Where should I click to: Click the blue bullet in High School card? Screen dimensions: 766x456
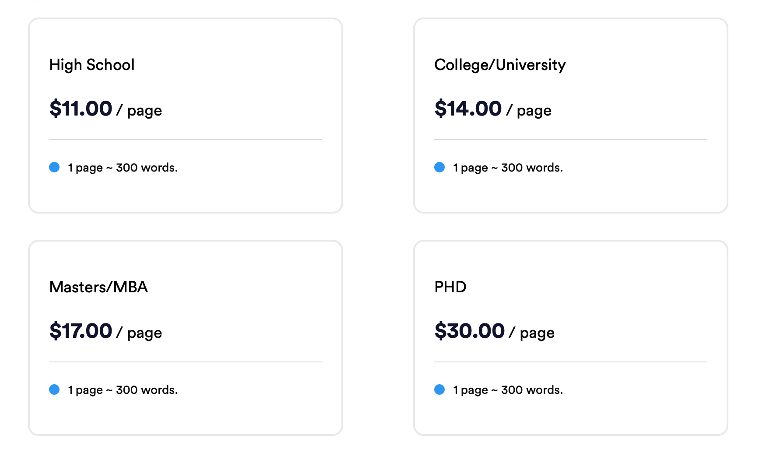(54, 167)
